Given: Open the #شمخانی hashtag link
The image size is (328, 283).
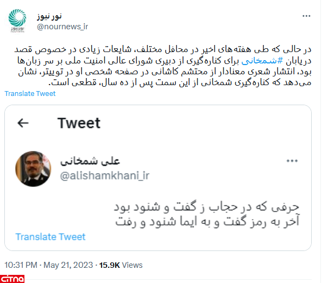Looking at the screenshot, I should click(x=257, y=61).
